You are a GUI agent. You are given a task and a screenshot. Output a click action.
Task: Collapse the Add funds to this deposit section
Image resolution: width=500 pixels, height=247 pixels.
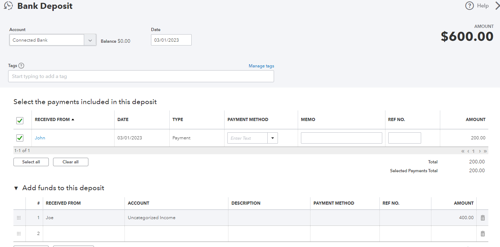click(16, 188)
